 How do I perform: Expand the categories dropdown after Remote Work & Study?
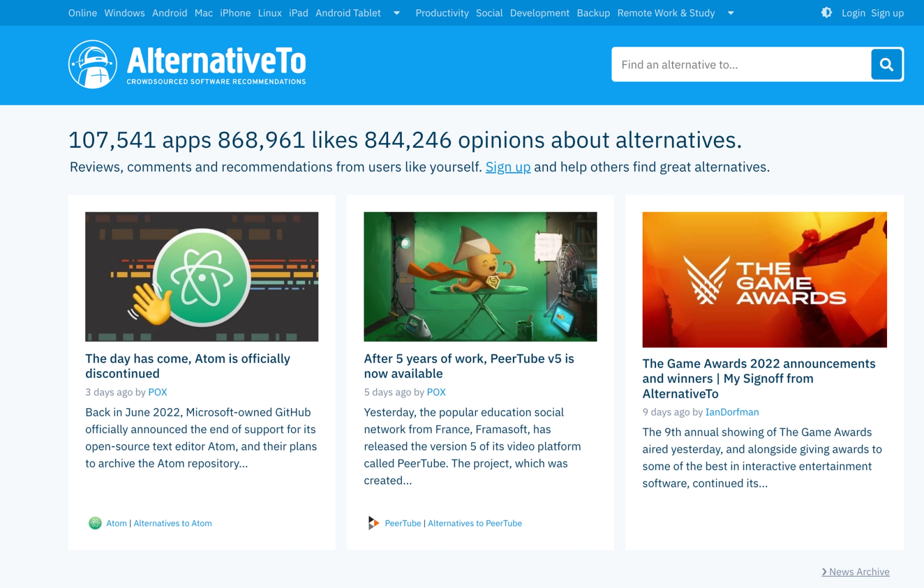click(731, 13)
